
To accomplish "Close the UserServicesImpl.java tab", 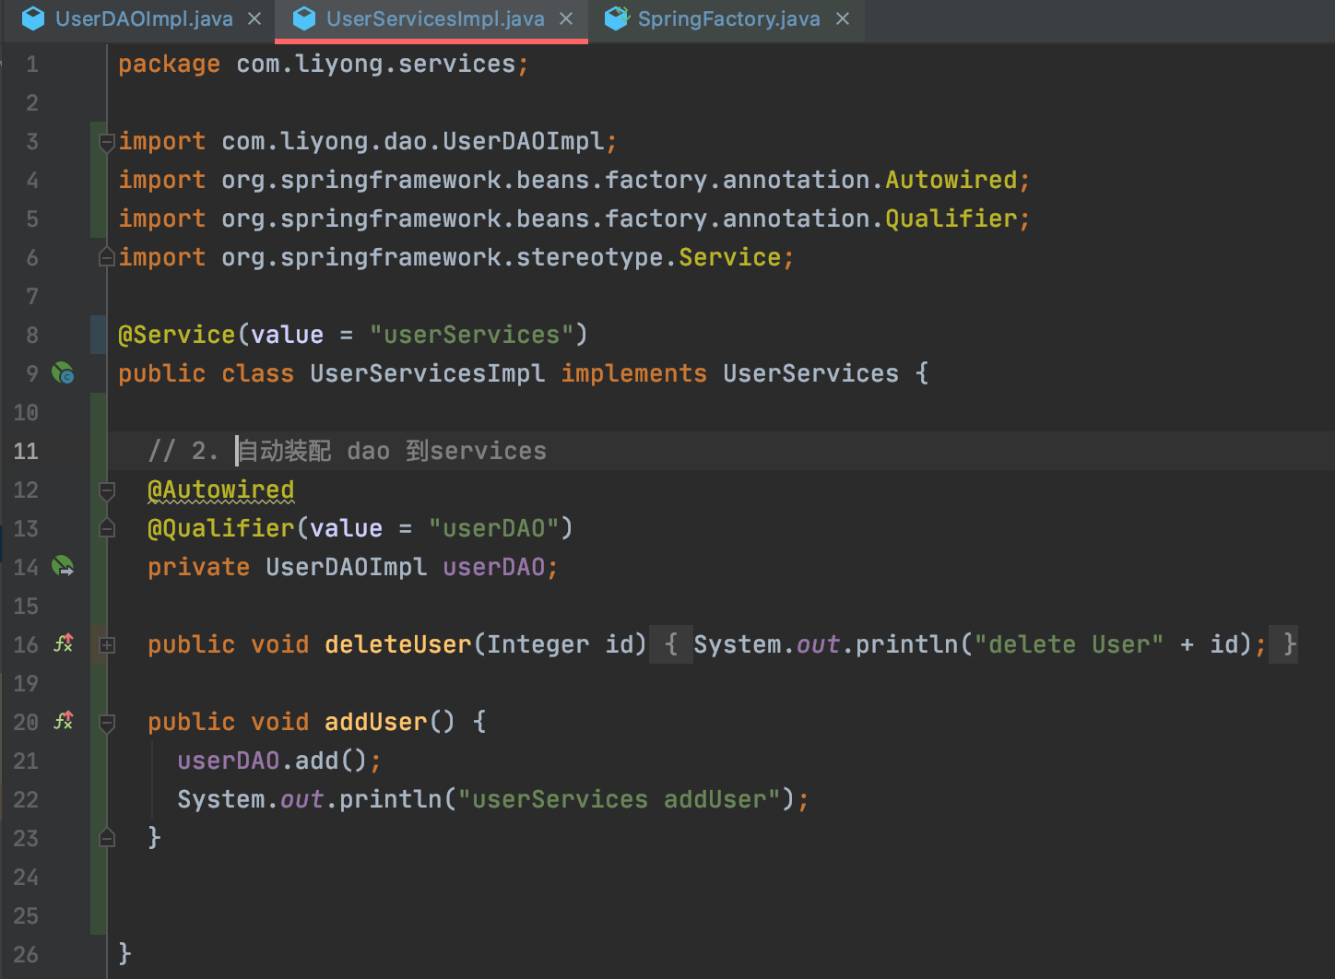I will (567, 18).
